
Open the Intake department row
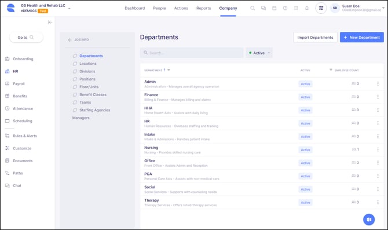pos(262,137)
